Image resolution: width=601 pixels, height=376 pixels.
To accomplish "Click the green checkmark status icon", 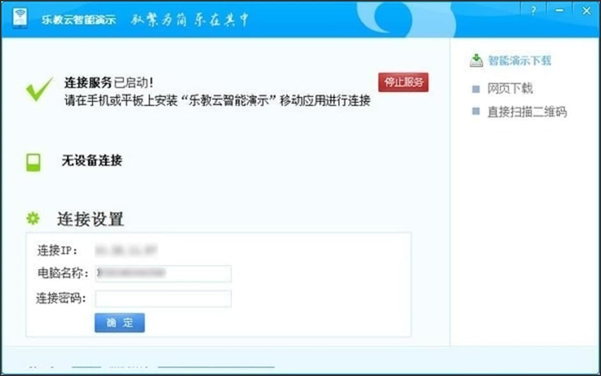I will 39,89.
